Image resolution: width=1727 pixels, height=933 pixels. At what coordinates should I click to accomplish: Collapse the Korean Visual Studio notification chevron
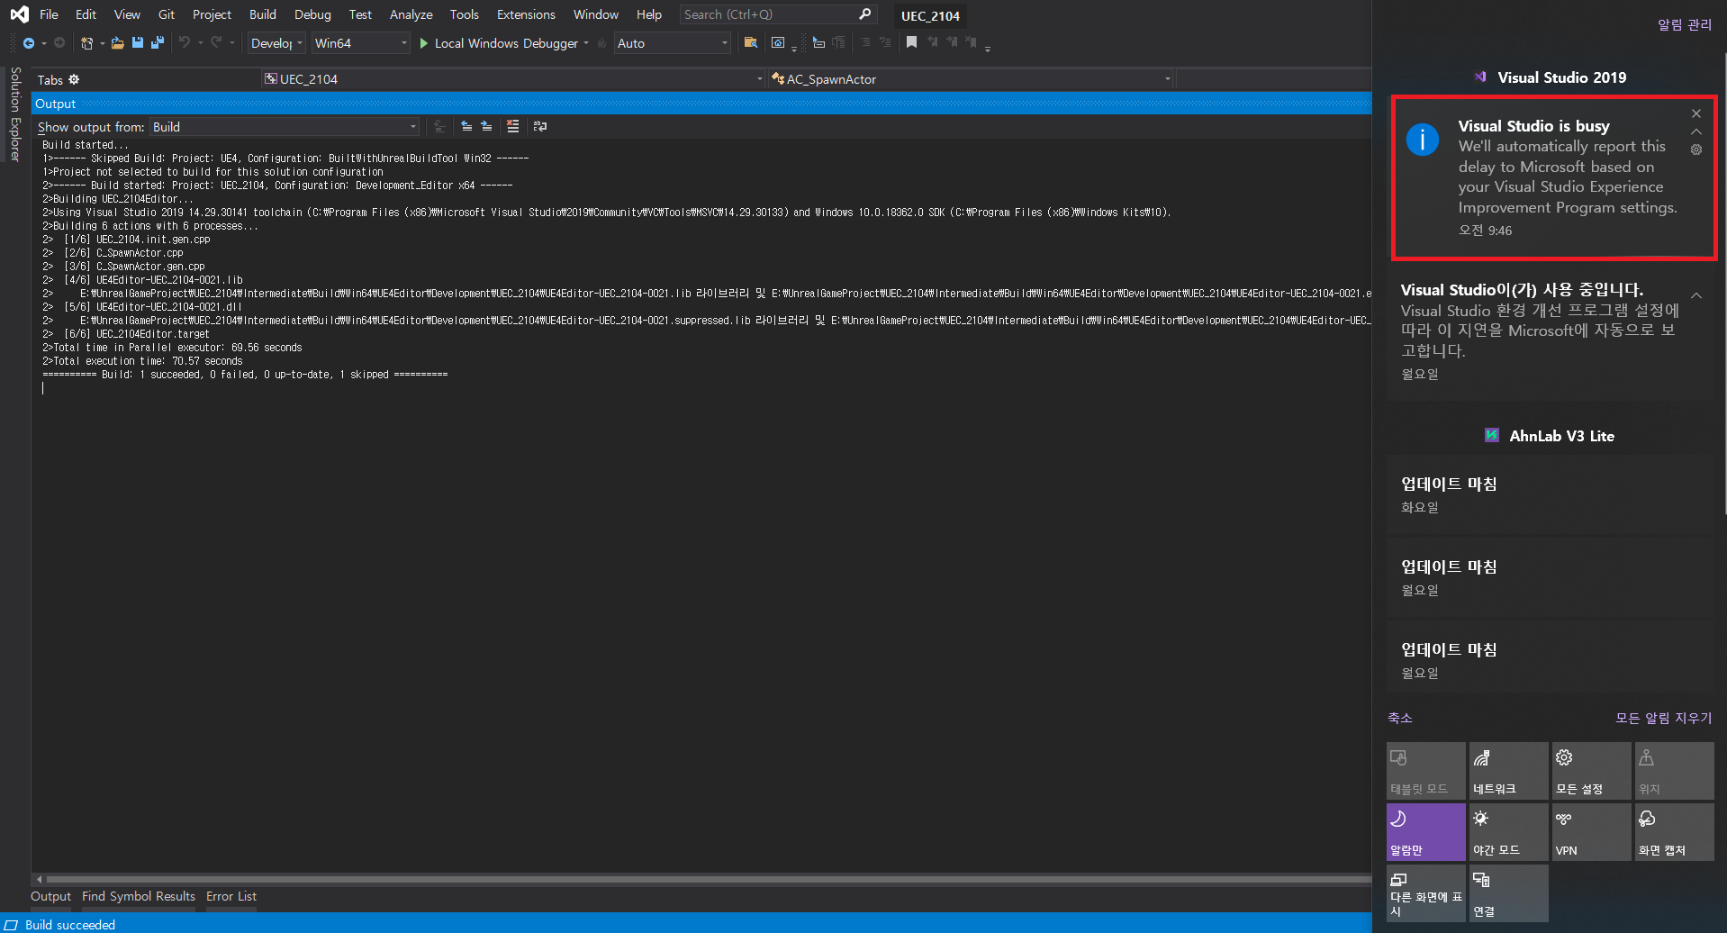pyautogui.click(x=1696, y=295)
